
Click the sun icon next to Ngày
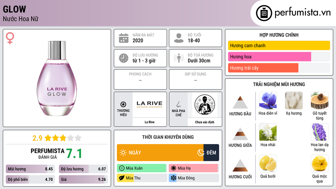(x=123, y=153)
